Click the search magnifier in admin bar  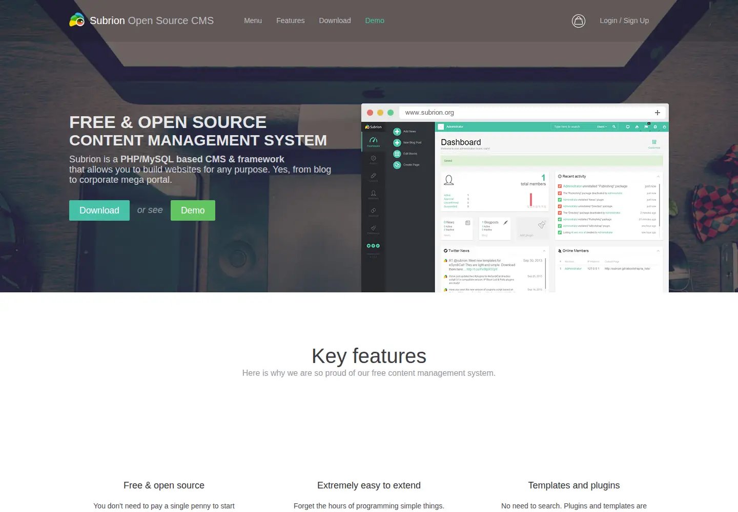coord(614,126)
